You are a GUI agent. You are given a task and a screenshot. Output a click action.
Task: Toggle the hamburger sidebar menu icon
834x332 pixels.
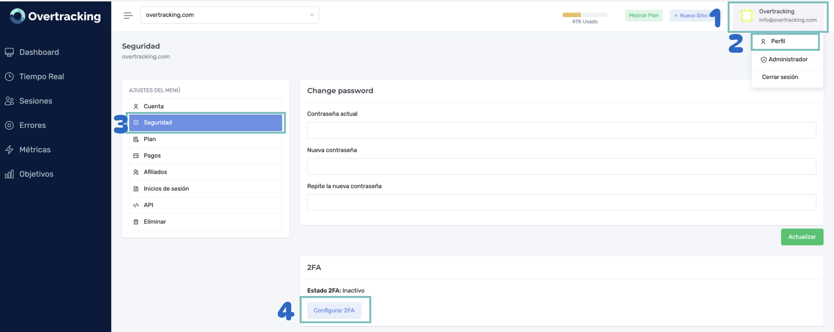pos(128,15)
